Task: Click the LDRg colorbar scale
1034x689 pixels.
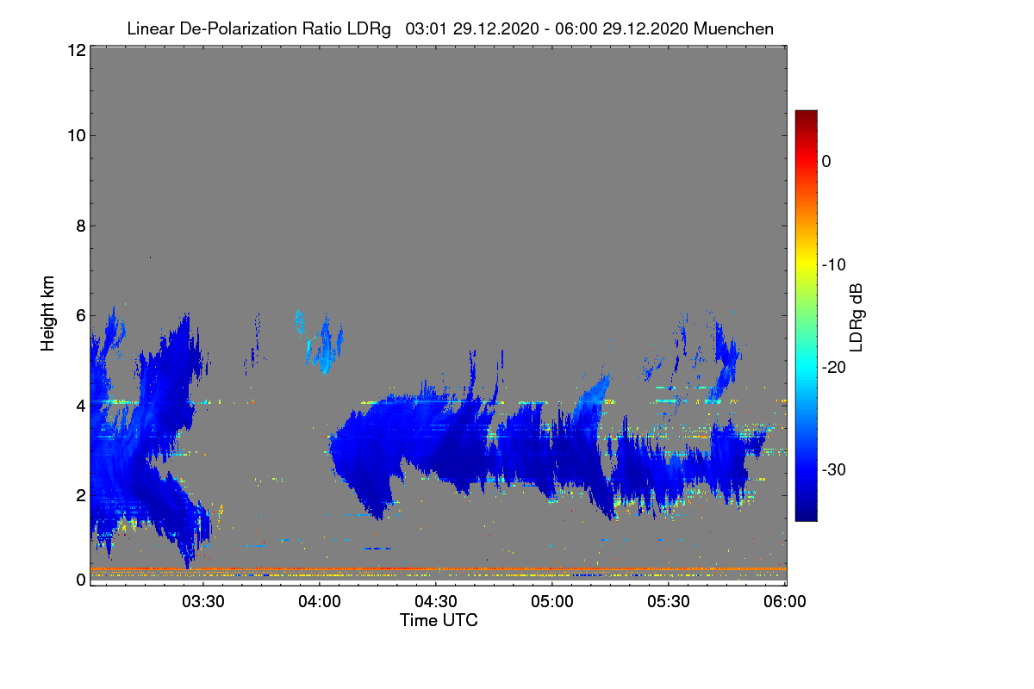Action: (806, 315)
